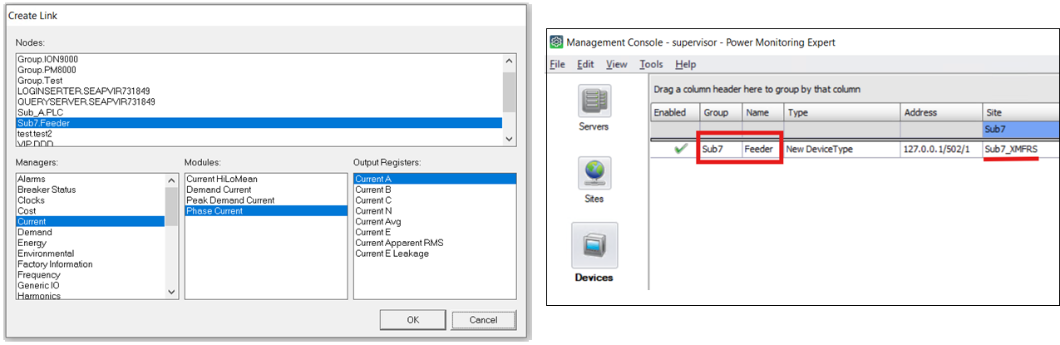Select QUERYSERVER.SEAPVIR731849 node
Screen dimensions: 1060x345
click(259, 101)
